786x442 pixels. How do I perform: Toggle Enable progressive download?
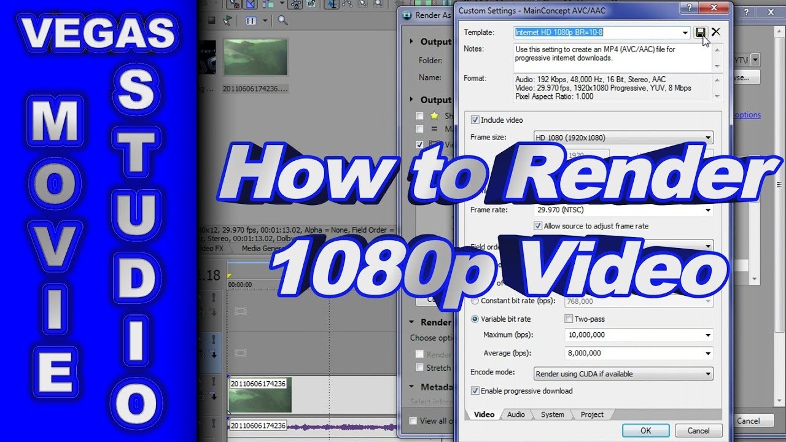(x=475, y=390)
